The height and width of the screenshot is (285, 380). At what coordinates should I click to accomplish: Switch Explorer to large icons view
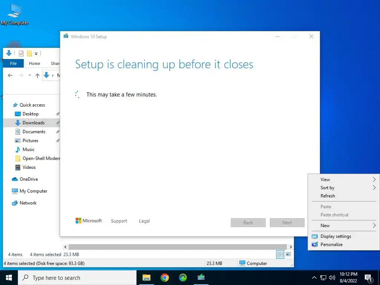[288, 254]
